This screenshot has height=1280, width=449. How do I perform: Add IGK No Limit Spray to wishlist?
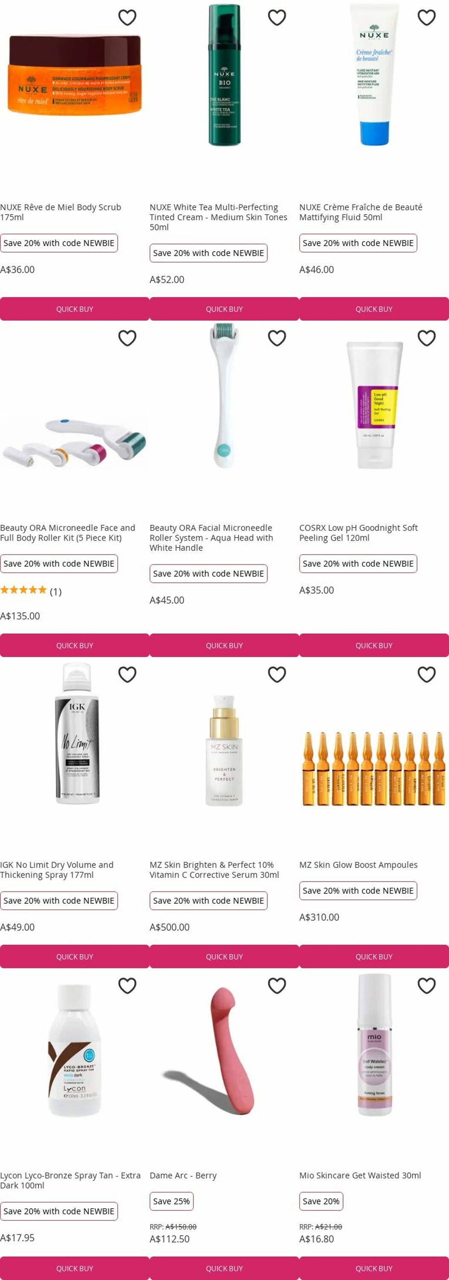pyautogui.click(x=127, y=674)
